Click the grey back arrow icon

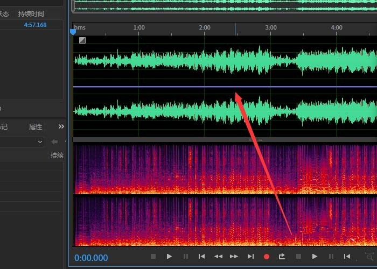54,141
